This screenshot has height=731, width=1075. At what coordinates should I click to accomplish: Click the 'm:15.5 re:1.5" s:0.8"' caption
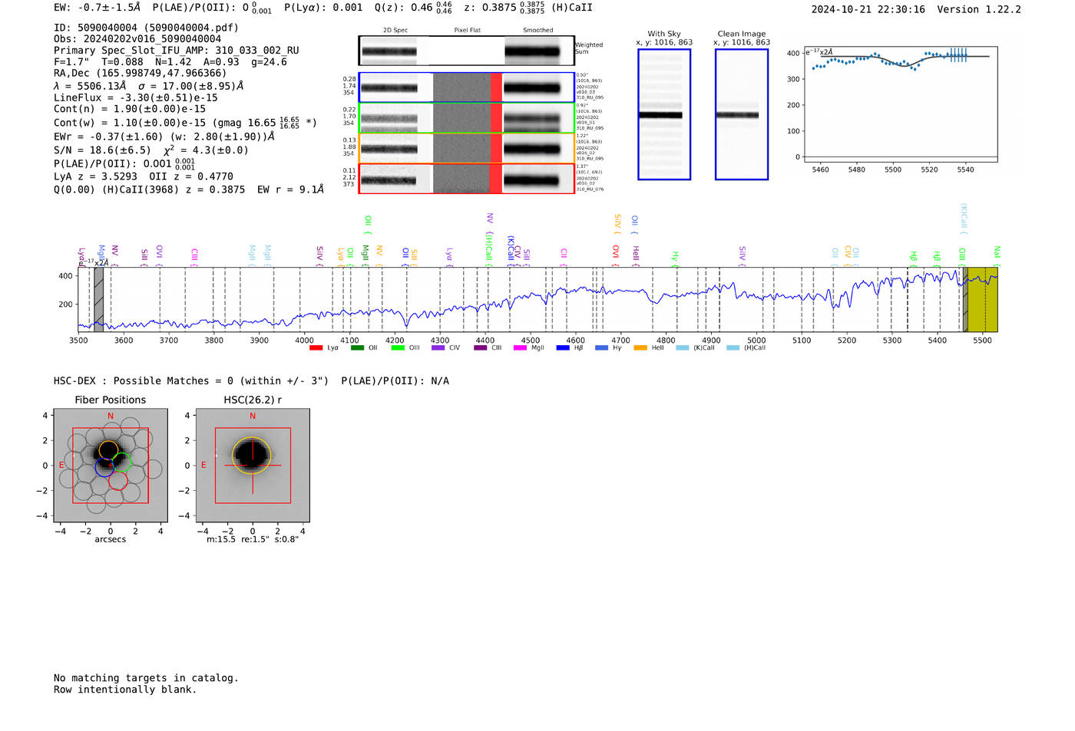pyautogui.click(x=253, y=539)
